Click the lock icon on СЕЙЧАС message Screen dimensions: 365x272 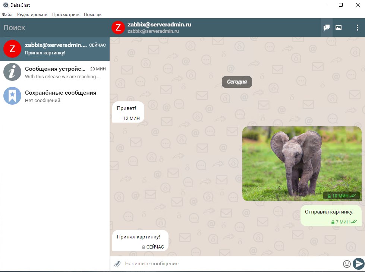[x=144, y=247]
